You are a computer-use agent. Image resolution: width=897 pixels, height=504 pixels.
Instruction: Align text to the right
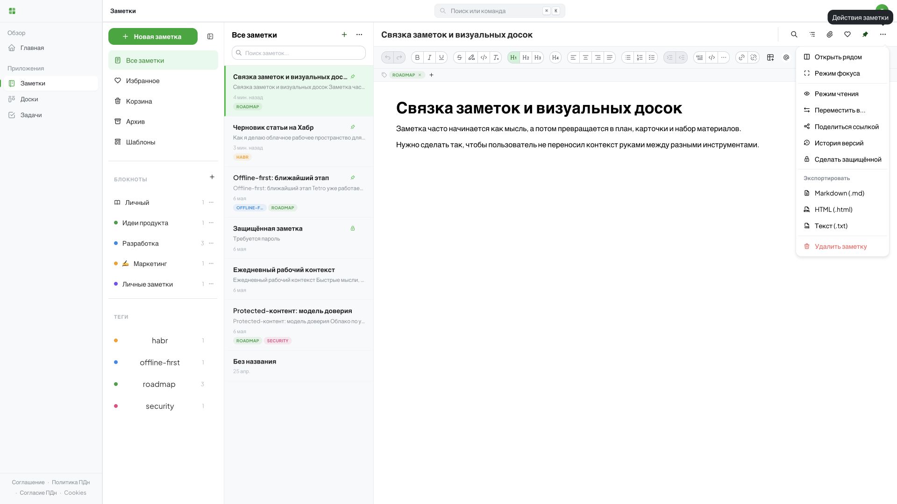[x=598, y=57]
